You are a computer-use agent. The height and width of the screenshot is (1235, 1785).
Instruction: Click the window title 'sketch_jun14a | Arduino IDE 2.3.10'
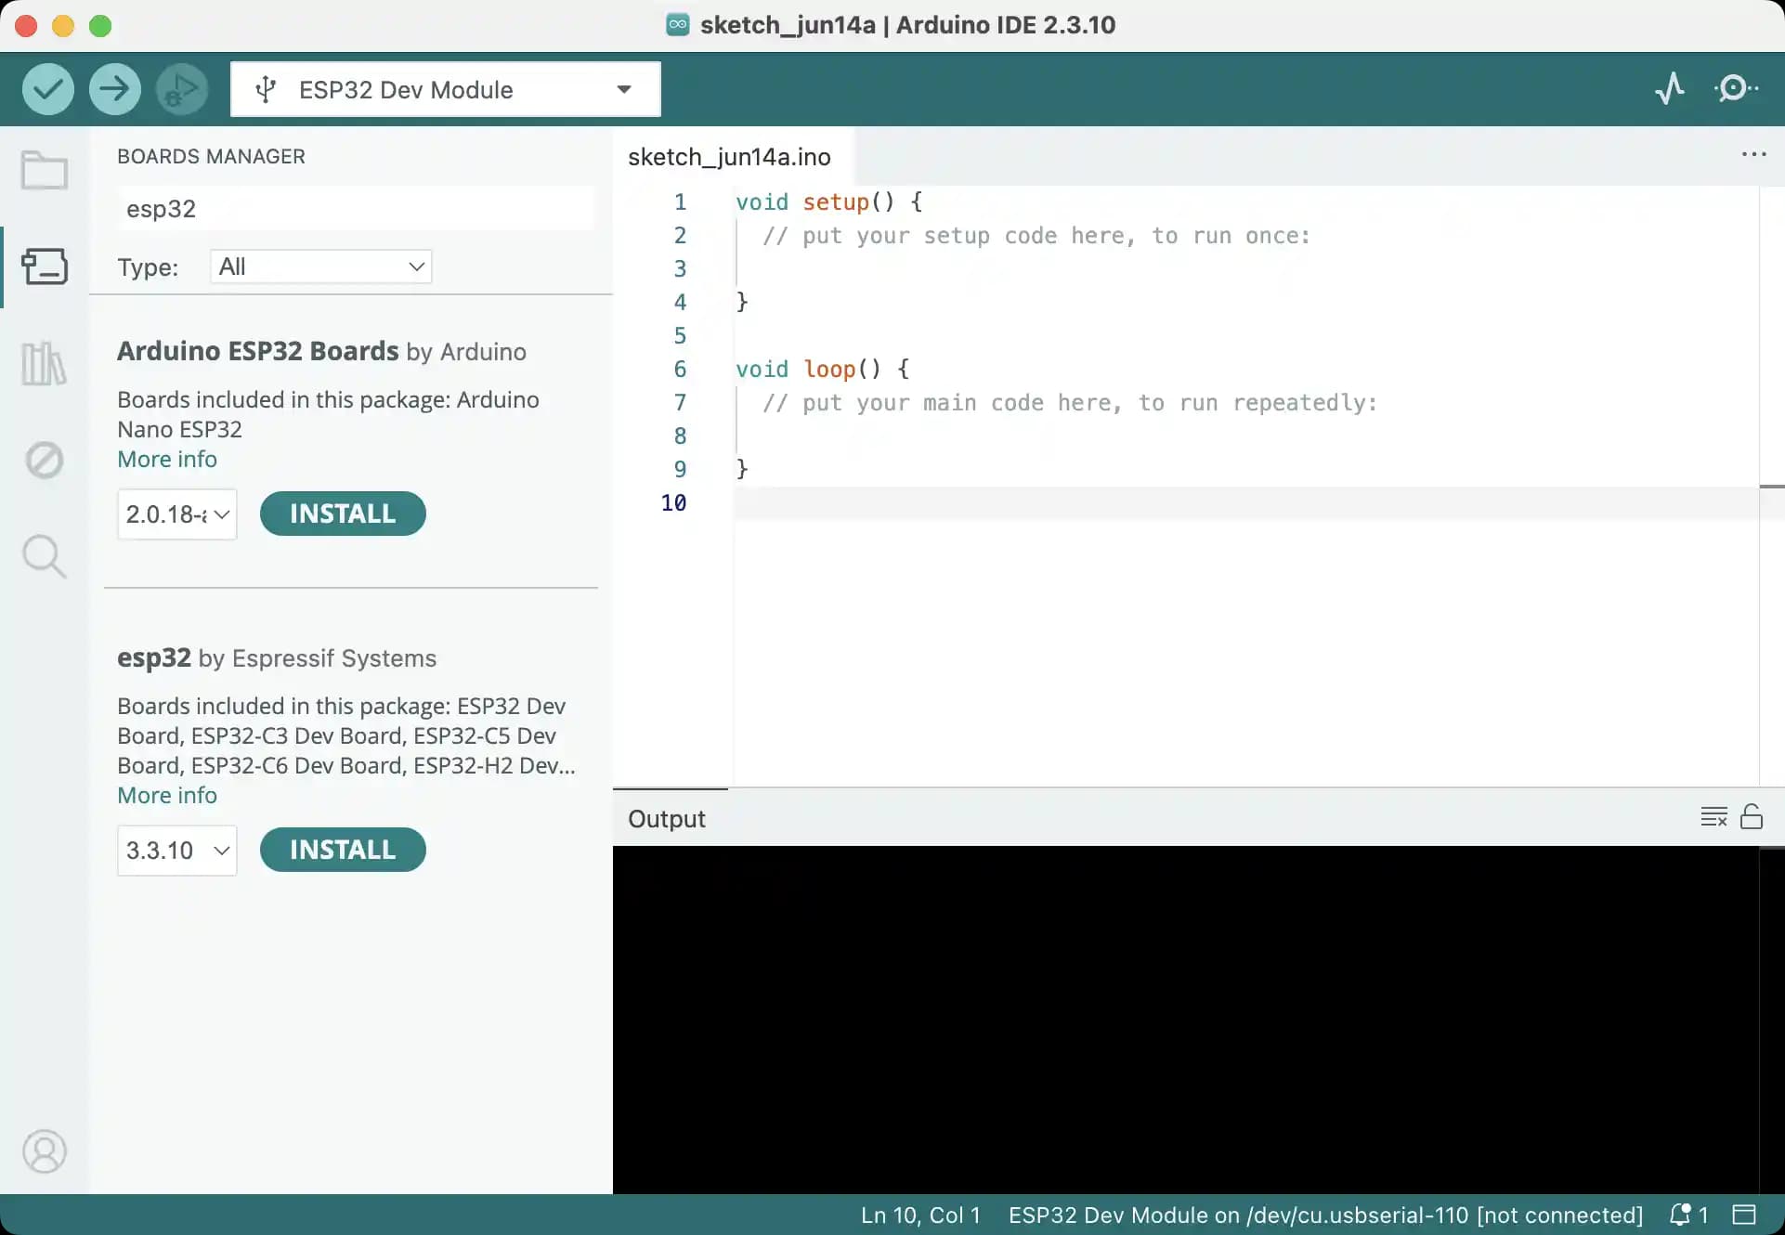[907, 25]
